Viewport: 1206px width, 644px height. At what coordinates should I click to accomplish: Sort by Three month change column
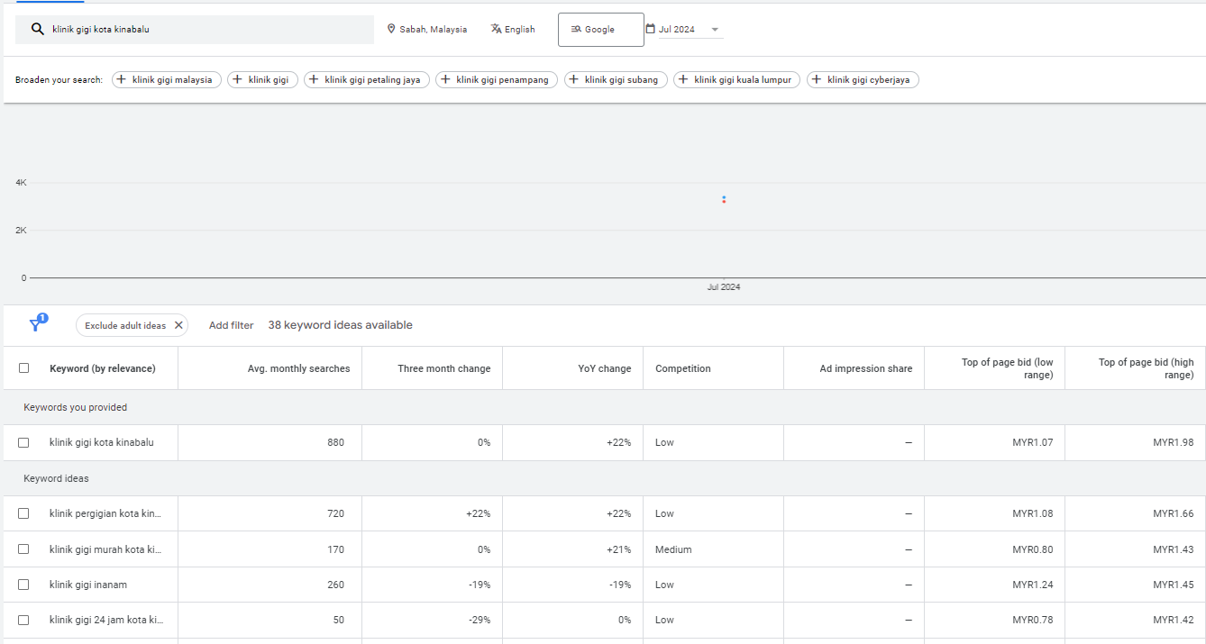[x=443, y=368]
